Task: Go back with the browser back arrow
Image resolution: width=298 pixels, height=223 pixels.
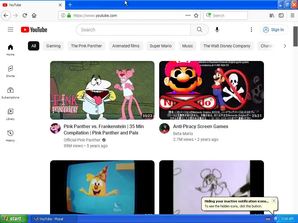Action: tap(6, 16)
